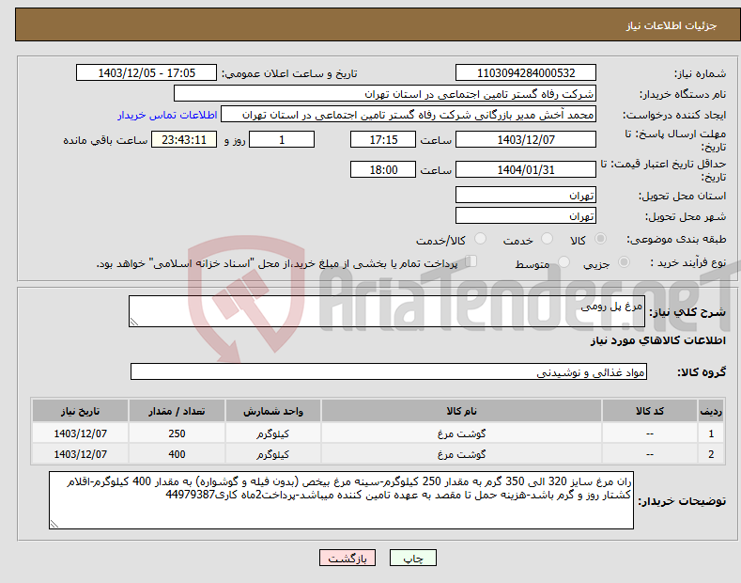This screenshot has width=741, height=583.
Task: Click the need date cell in row 1
Action: [x=81, y=433]
